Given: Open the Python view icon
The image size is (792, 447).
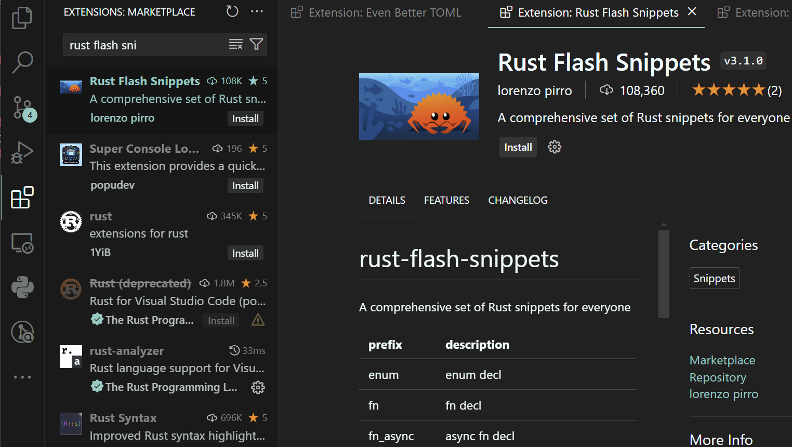Looking at the screenshot, I should point(22,287).
